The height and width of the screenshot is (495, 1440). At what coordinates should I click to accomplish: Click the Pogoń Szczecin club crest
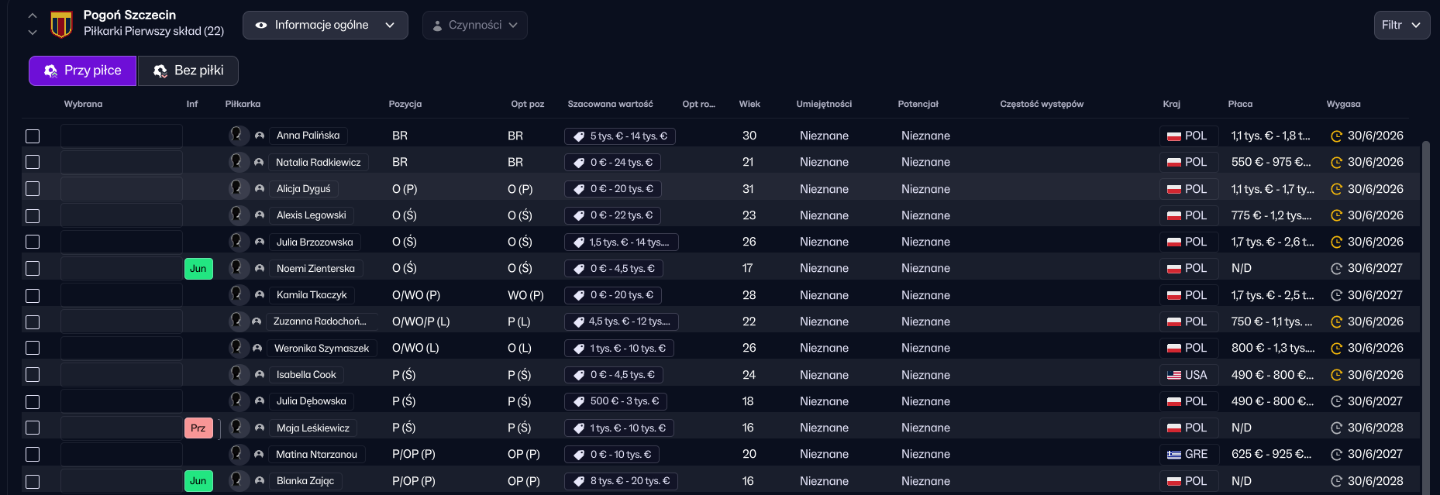coord(61,24)
